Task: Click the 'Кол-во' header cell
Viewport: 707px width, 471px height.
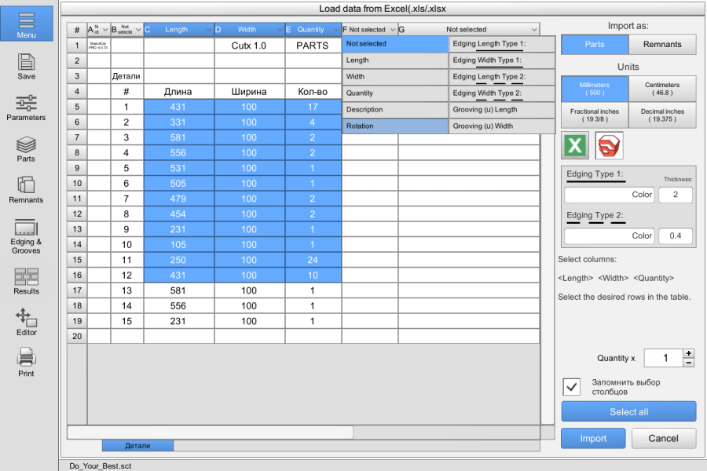Action: [x=313, y=92]
